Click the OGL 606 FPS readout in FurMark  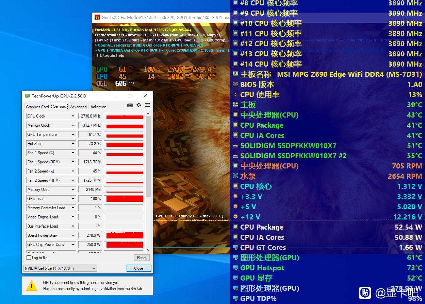click(116, 84)
